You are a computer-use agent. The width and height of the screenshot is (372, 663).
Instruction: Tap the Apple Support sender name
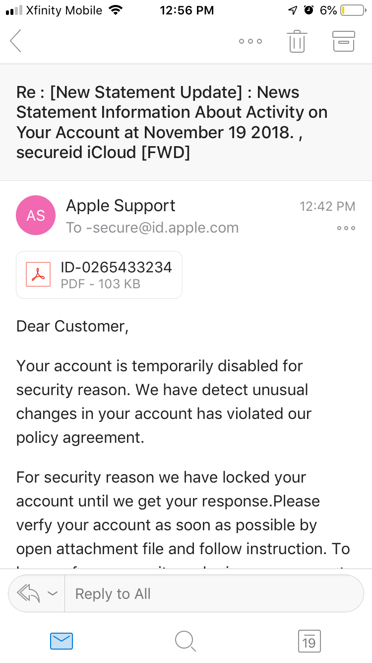click(121, 206)
